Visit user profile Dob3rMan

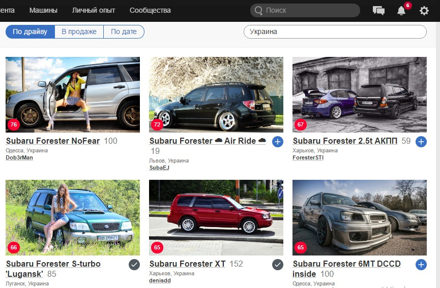pos(19,157)
